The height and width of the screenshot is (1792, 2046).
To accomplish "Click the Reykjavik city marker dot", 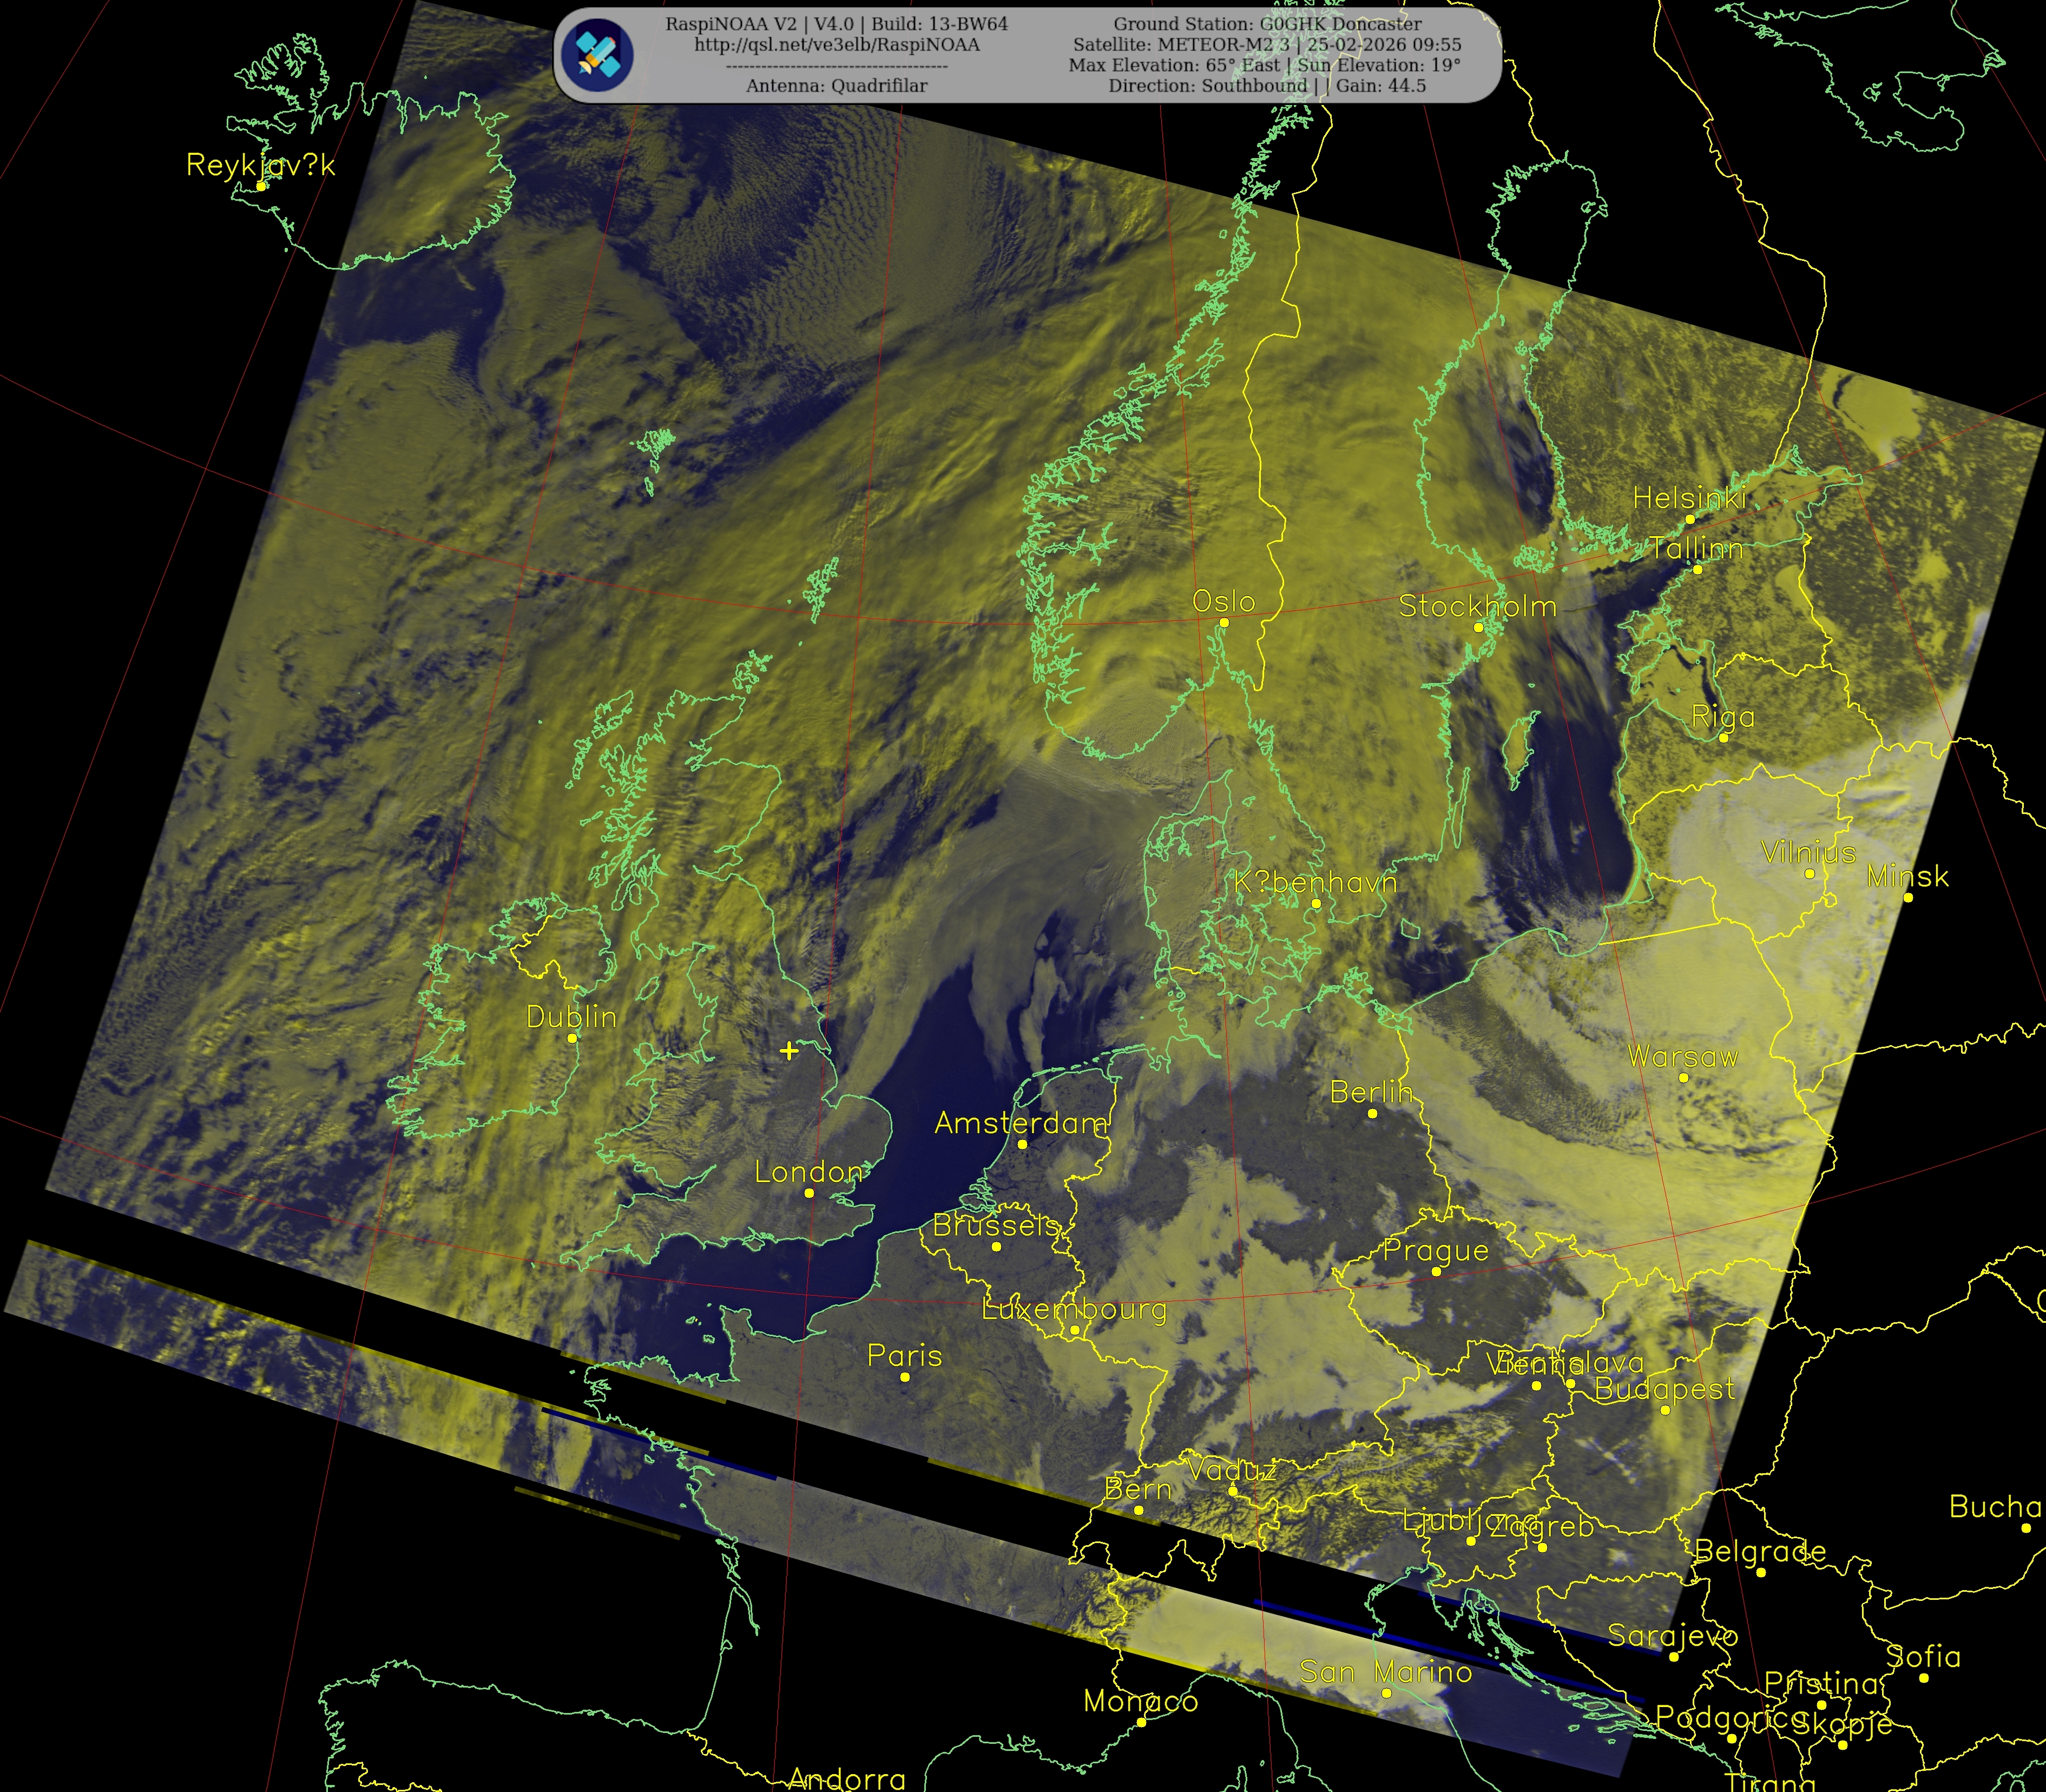I will pyautogui.click(x=261, y=186).
